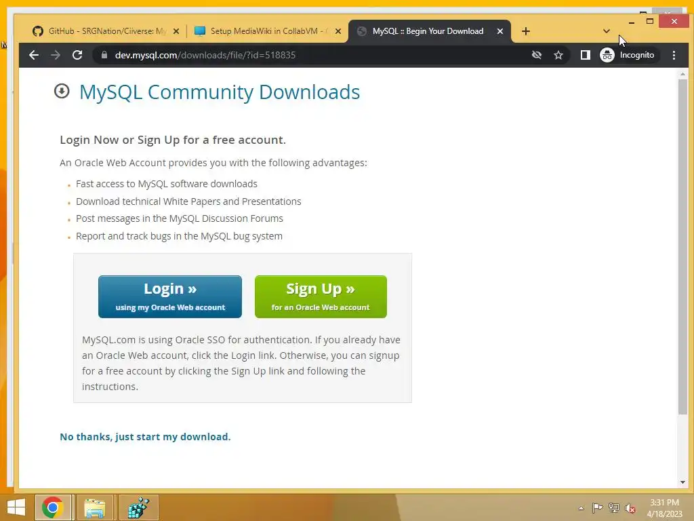Image resolution: width=694 pixels, height=521 pixels.
Task: Click No thanks, just start my download
Action: tap(145, 437)
